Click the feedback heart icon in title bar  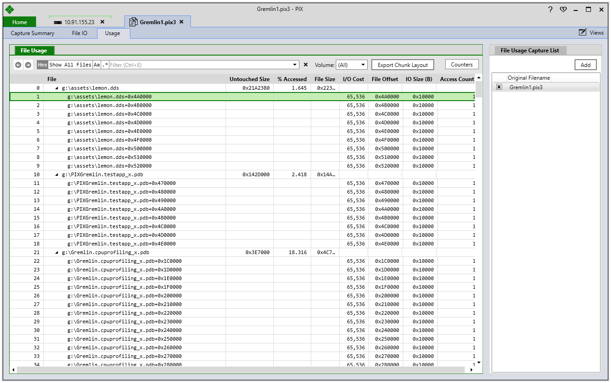563,9
